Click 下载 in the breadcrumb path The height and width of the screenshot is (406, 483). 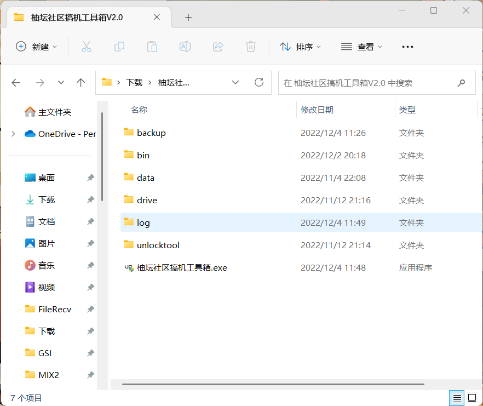[134, 83]
